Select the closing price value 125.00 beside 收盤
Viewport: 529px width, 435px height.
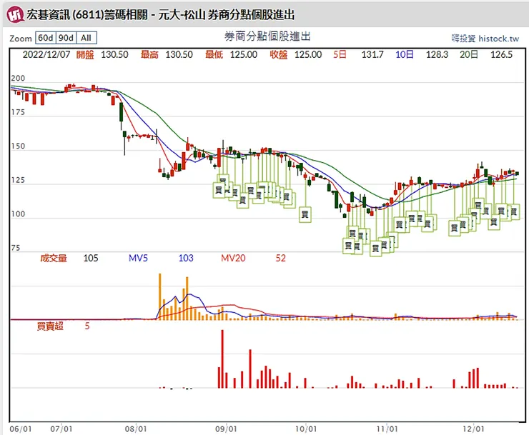[x=308, y=54]
